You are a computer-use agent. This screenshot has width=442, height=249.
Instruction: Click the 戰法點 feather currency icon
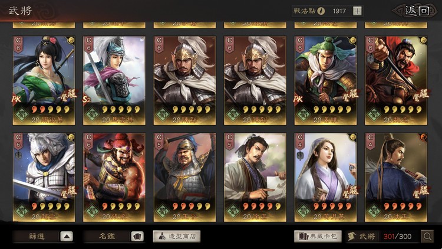(x=321, y=11)
